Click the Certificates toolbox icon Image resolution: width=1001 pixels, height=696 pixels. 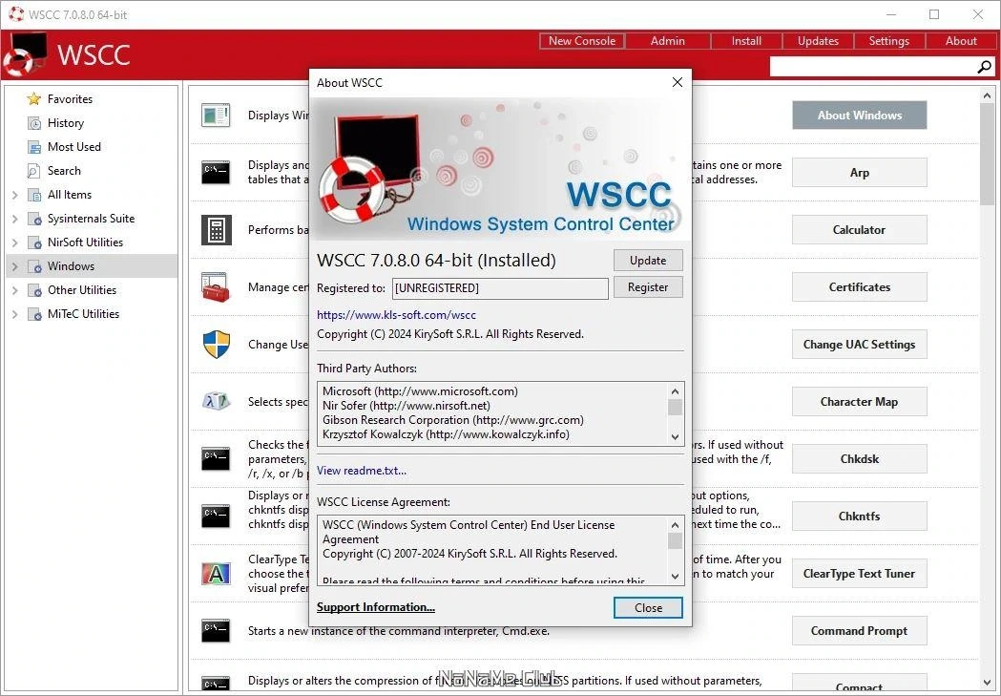(x=216, y=287)
